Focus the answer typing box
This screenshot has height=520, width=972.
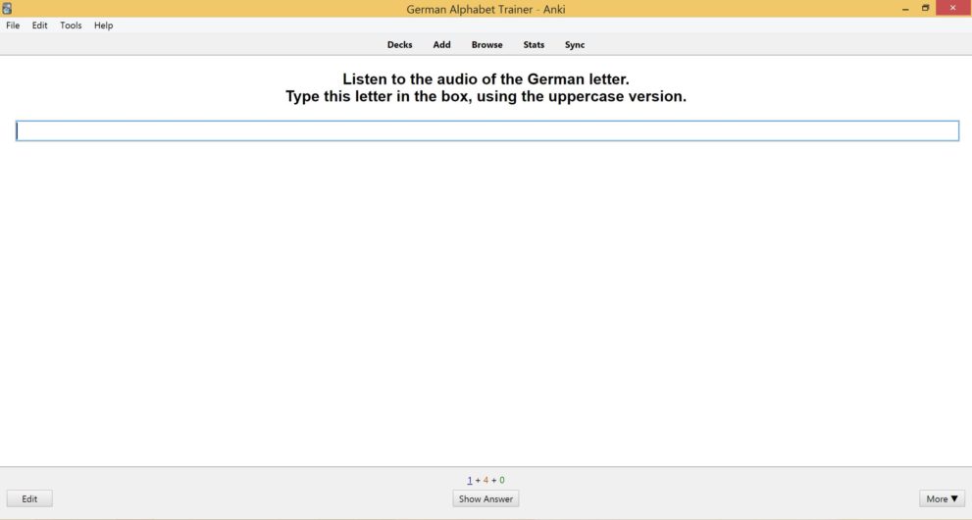[x=486, y=130]
